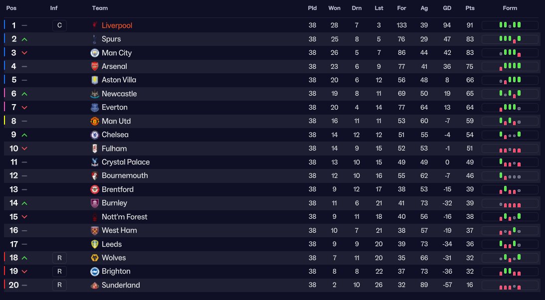The width and height of the screenshot is (545, 300).
Task: Sort by the Won column header
Action: (x=334, y=8)
